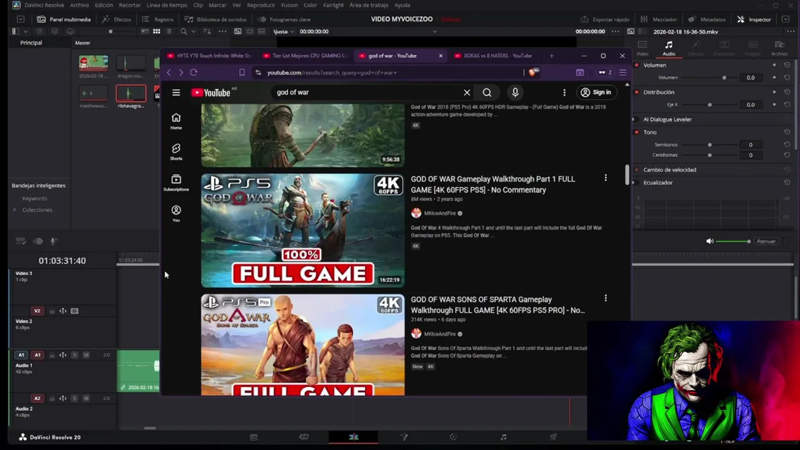Viewport: 800px width, 450px height.
Task: Open the MKIceAndFire channel on Part 1 video
Action: click(x=440, y=213)
